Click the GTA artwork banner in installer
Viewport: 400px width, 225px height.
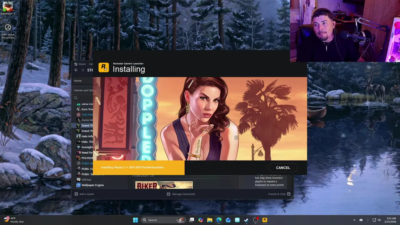[200, 119]
